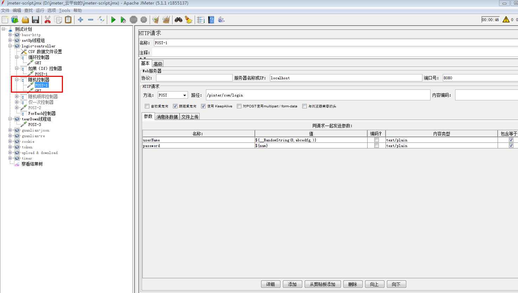The height and width of the screenshot is (293, 518).
Task: Expand the guanlian-json tree node
Action: 10,130
